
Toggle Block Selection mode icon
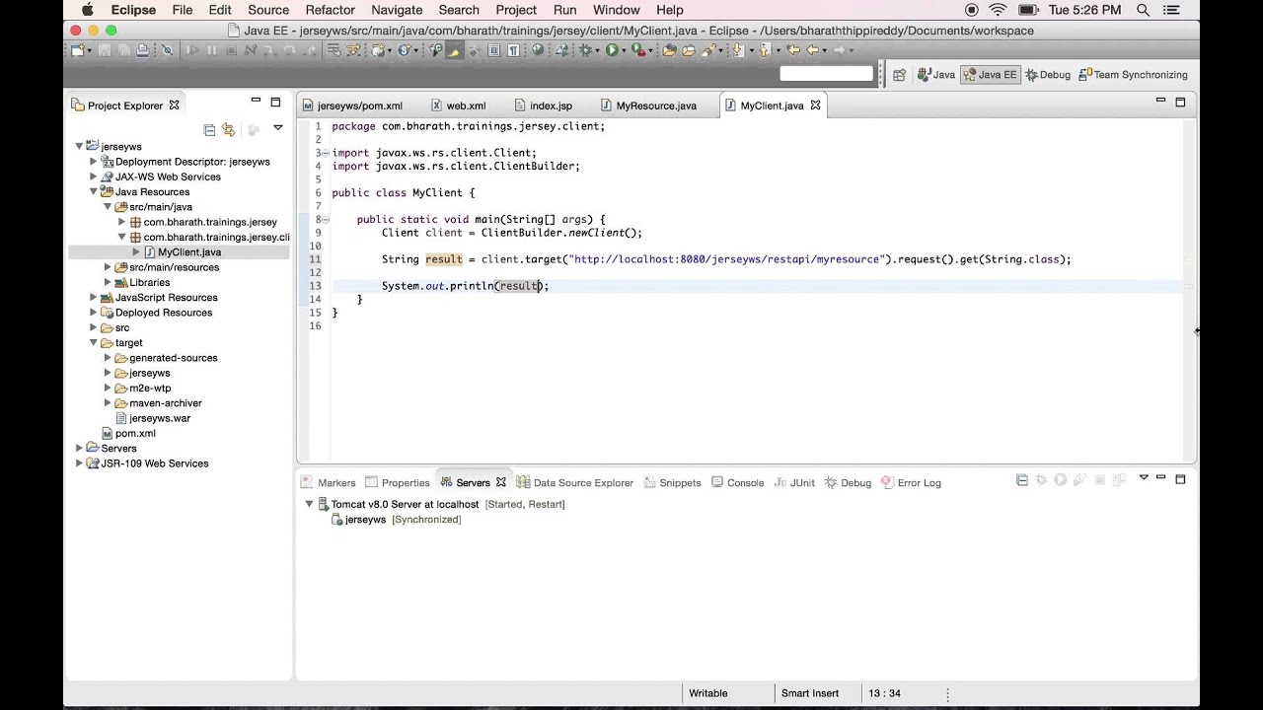[x=494, y=49]
